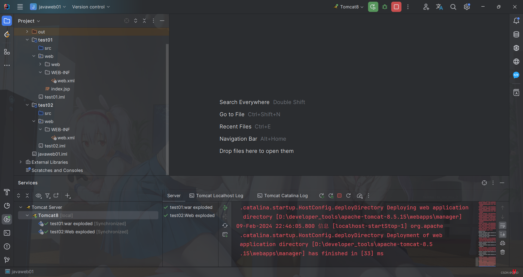Show more tool windows ellipsis
Screen dimensions: 523x277
[7, 65]
